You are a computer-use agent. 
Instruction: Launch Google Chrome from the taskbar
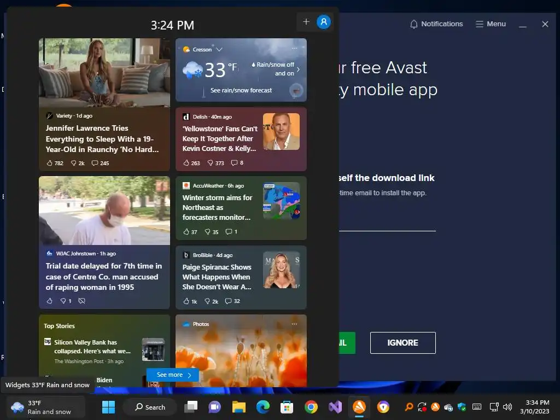[311, 407]
